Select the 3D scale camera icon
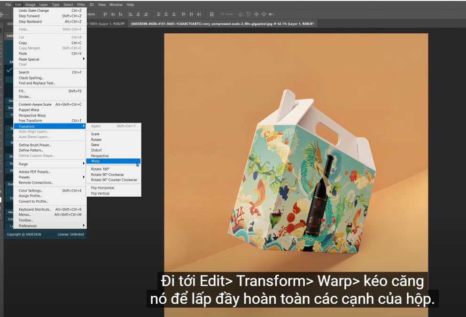 click(272, 14)
